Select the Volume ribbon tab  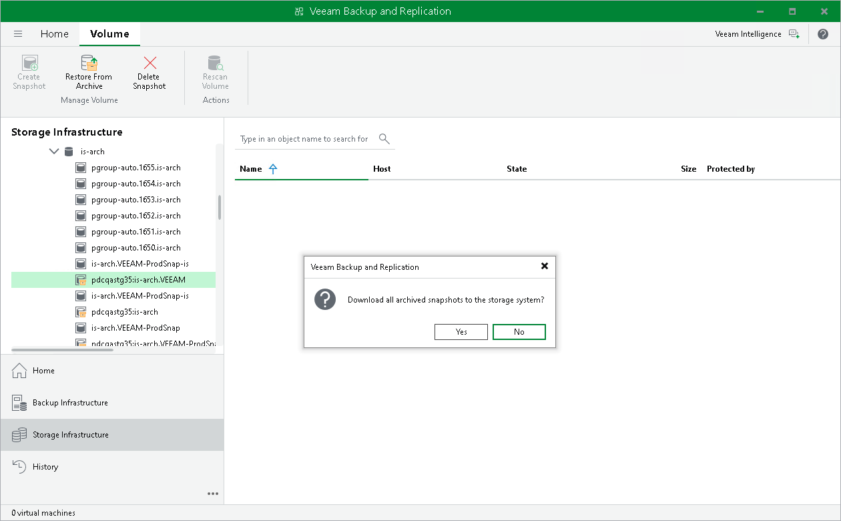109,33
